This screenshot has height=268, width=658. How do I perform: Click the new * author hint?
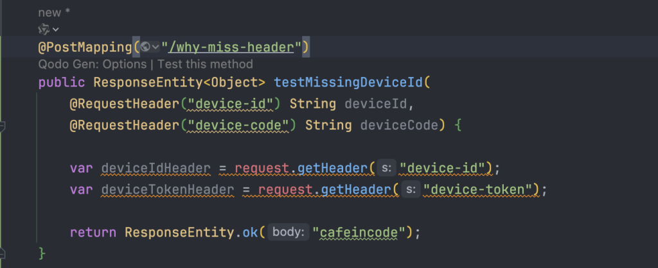click(54, 13)
